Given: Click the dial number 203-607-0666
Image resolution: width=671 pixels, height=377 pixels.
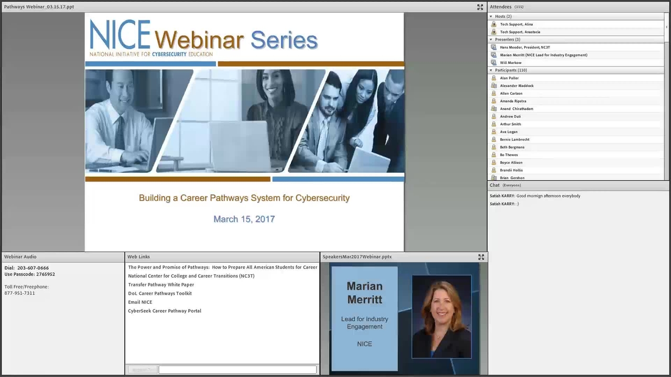Looking at the screenshot, I should coord(33,268).
